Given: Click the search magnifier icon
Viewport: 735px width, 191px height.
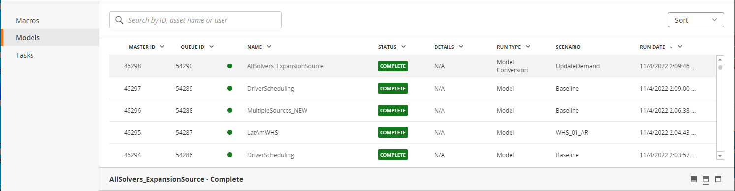Looking at the screenshot, I should click(x=119, y=20).
